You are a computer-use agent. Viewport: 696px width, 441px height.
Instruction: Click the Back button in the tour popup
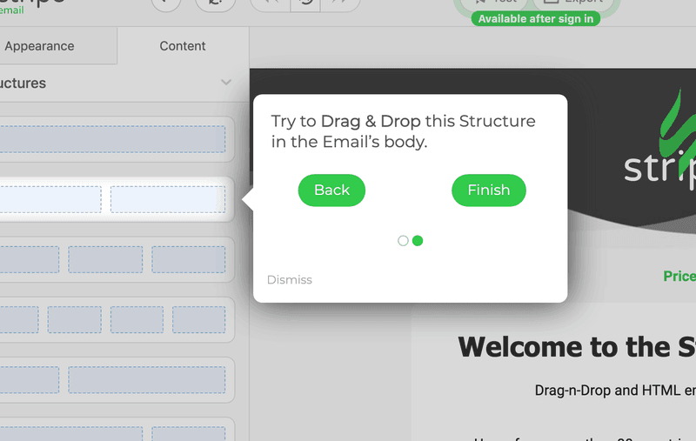pos(331,190)
